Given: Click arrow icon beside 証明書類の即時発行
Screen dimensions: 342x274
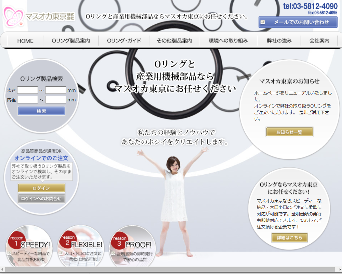Looking at the screenshot, I should click(113, 254).
